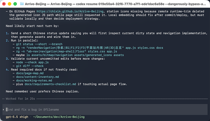Click the git diff --check command
210x121 pixels.
tap(30, 66)
